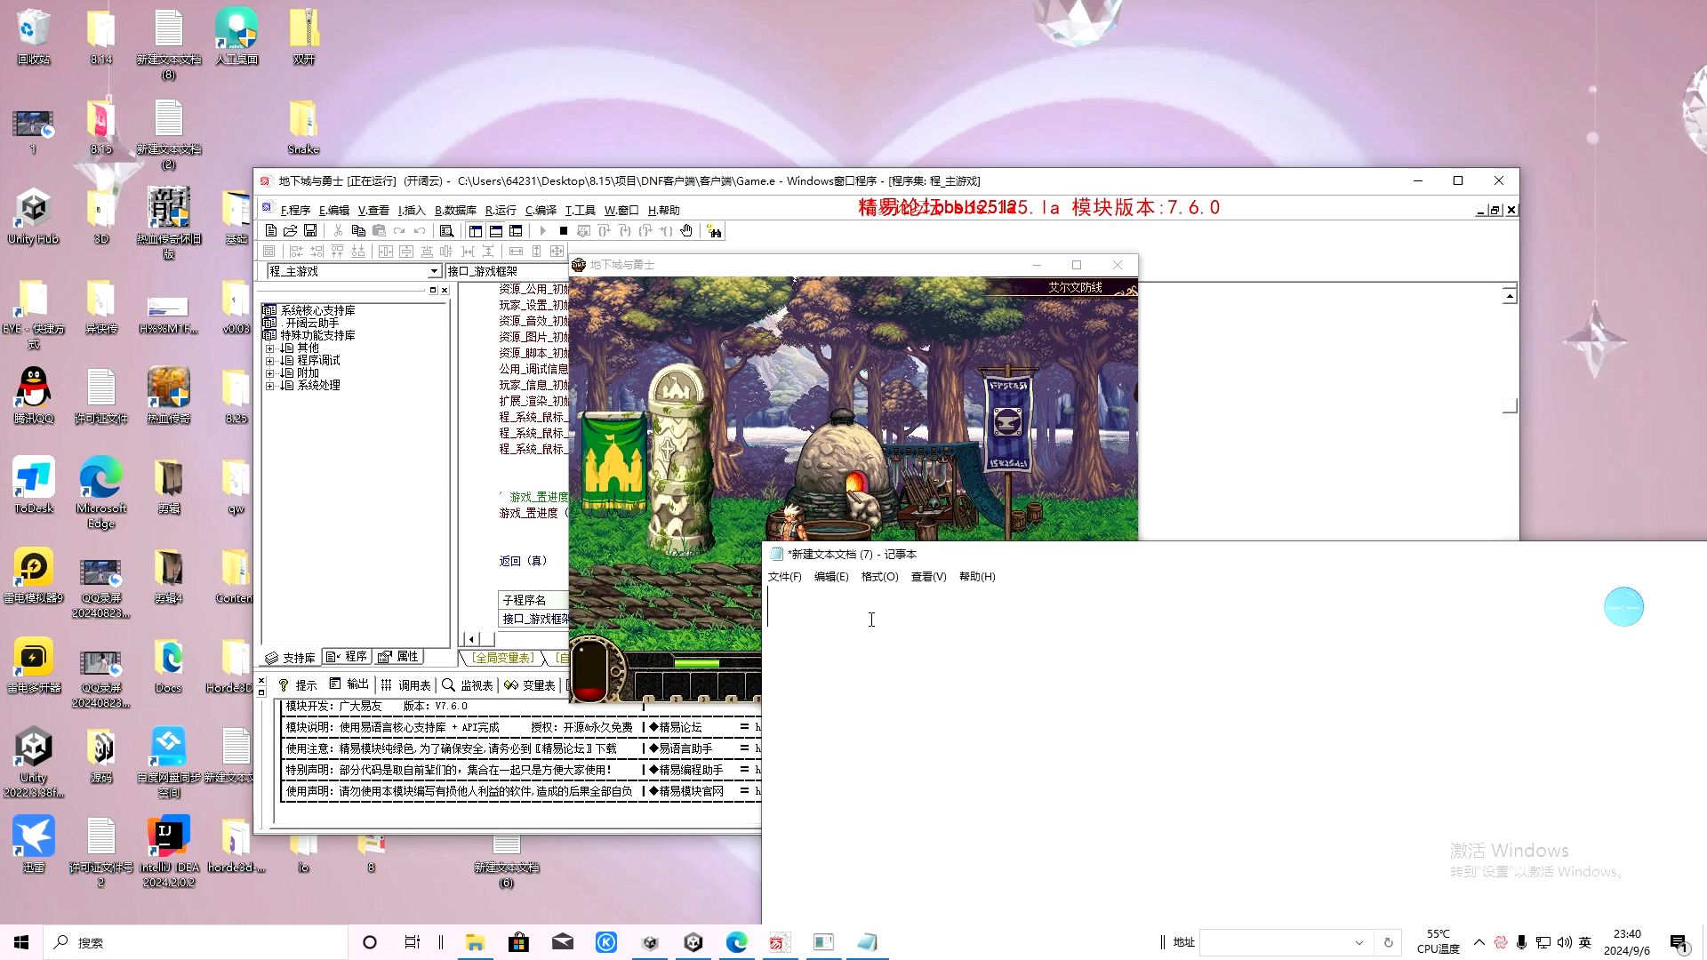Stop the running program with black square
The height and width of the screenshot is (960, 1707).
coord(563,231)
